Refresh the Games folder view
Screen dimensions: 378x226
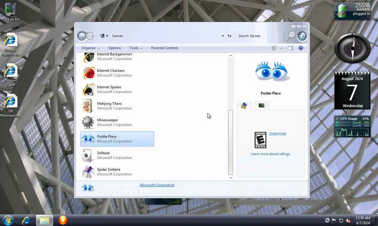pos(229,36)
